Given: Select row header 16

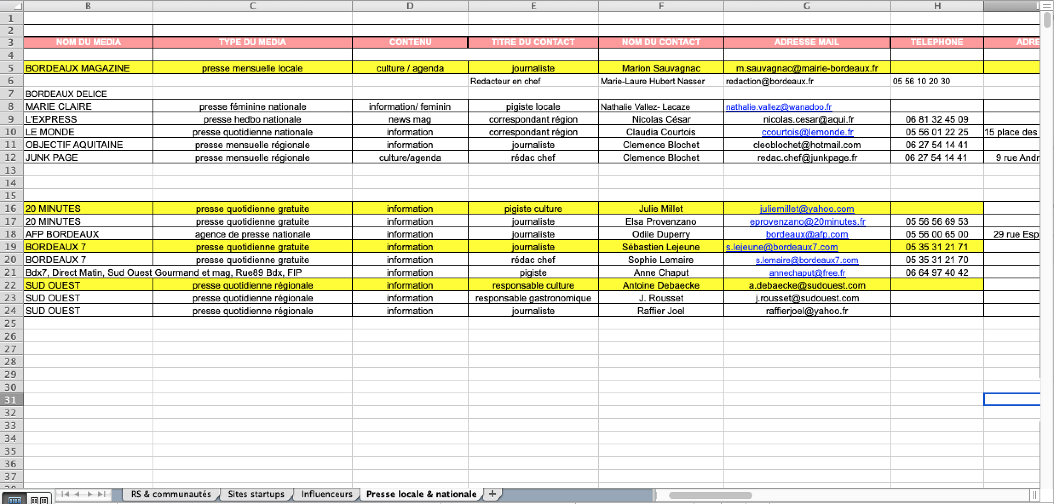Looking at the screenshot, I should [11, 209].
